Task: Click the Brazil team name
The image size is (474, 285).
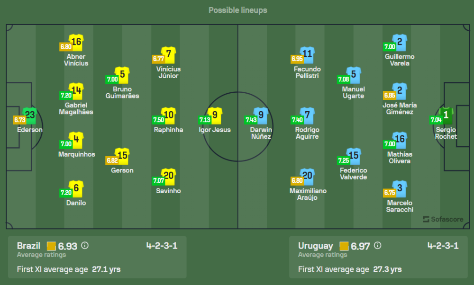Action: click(x=28, y=246)
